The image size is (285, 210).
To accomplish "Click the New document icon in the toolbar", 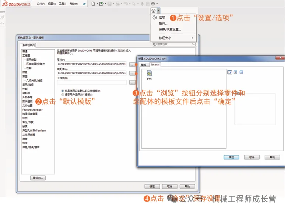I will pos(93,4).
